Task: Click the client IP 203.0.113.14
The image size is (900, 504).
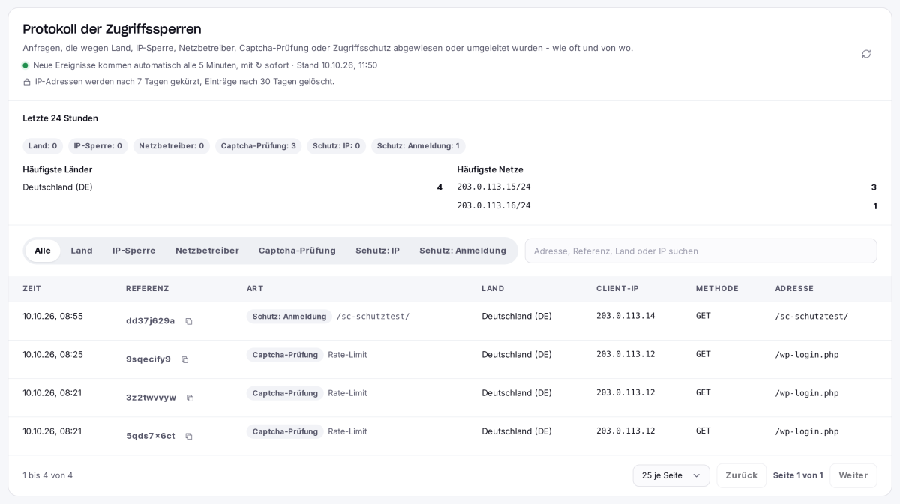Action: 625,316
